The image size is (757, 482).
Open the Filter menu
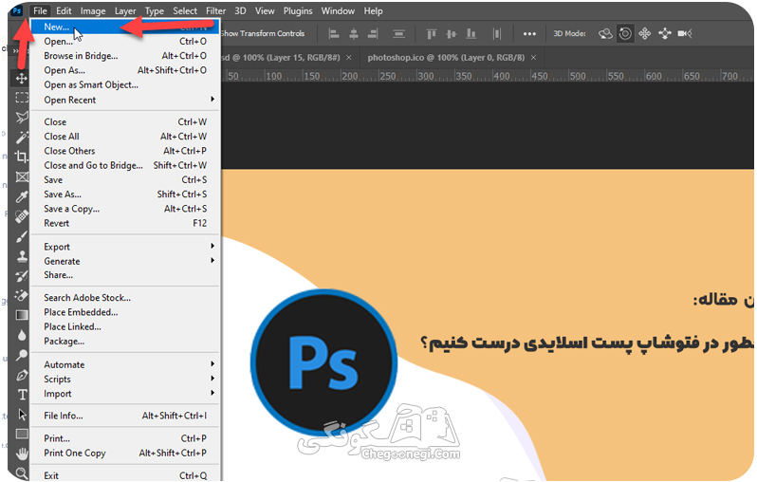click(x=215, y=10)
